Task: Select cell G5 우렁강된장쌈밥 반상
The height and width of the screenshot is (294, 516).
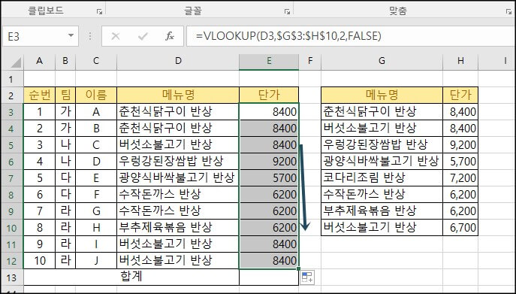Action: pyautogui.click(x=382, y=145)
